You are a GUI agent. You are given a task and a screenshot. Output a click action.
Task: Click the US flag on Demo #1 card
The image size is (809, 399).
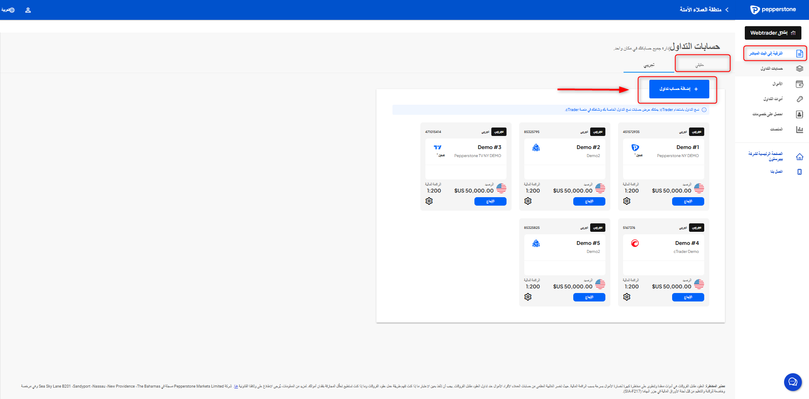click(x=699, y=188)
